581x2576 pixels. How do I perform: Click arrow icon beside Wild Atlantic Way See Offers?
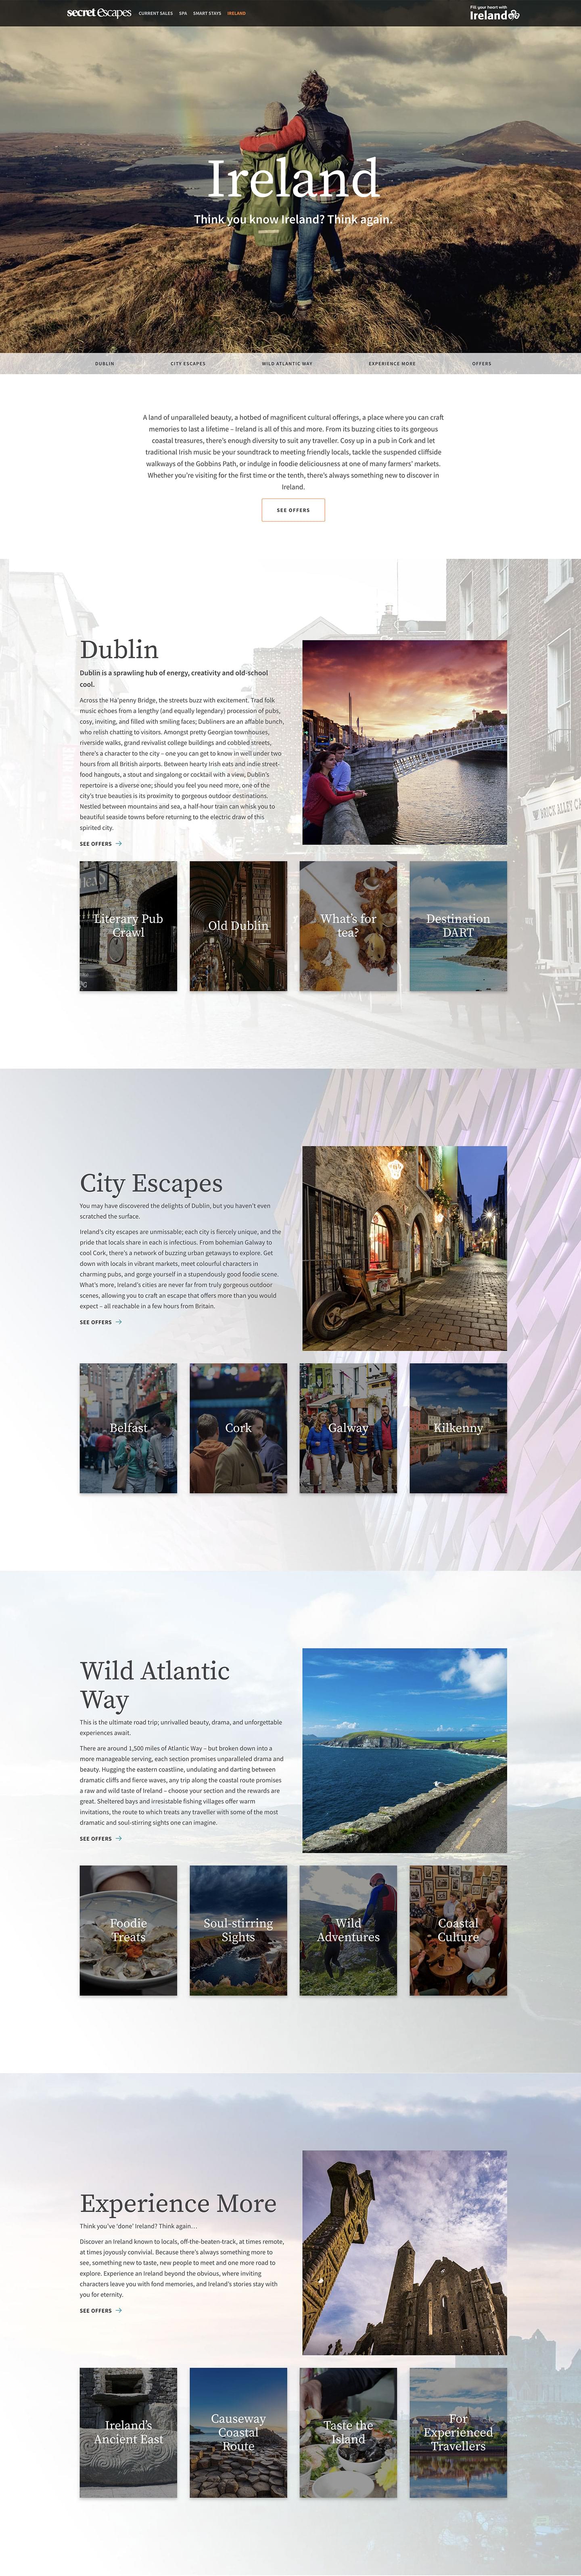pyautogui.click(x=119, y=1838)
